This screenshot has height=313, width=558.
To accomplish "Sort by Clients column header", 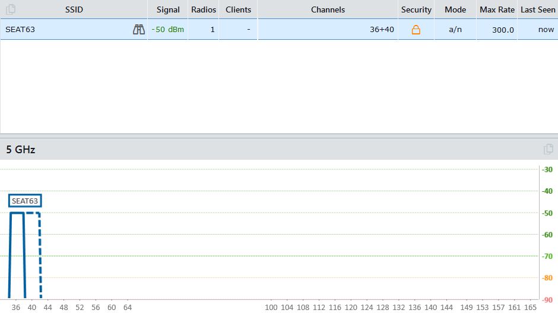I will pos(238,10).
